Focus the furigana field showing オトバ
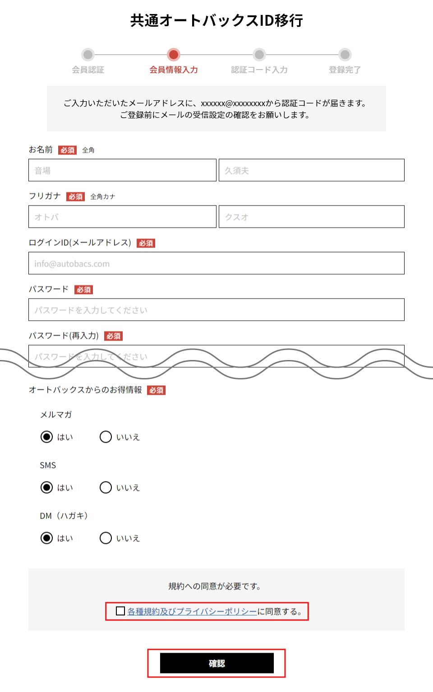The image size is (433, 692). click(x=122, y=217)
